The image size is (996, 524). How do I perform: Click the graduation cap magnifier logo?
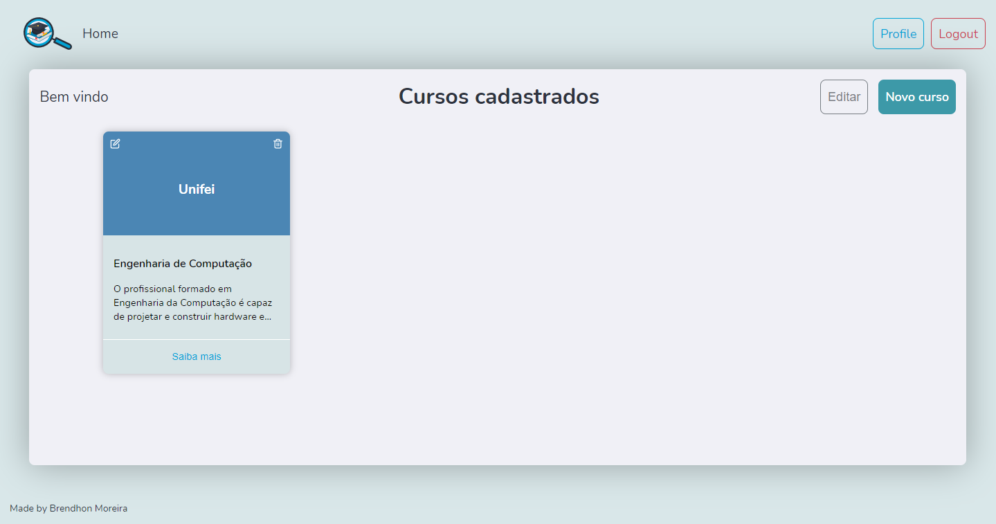(x=47, y=33)
